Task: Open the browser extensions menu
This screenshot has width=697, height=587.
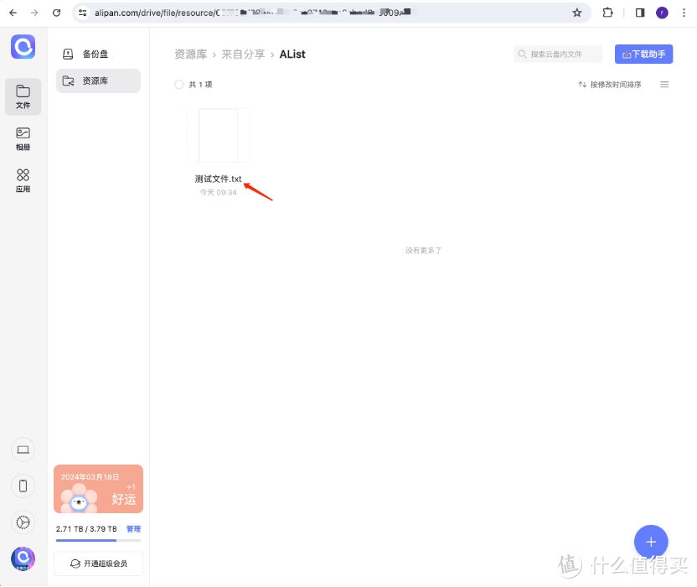Action: click(x=607, y=13)
